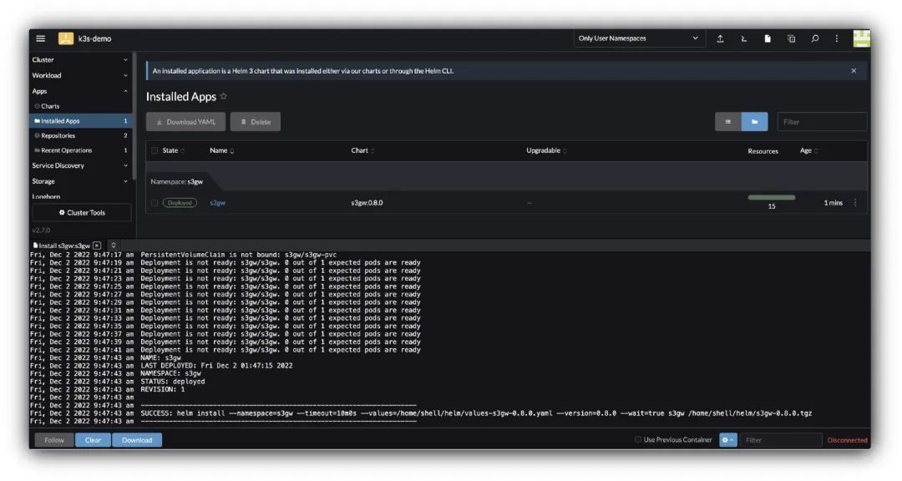
Task: Open Recent Operations in the sidebar
Action: pyautogui.click(x=80, y=150)
